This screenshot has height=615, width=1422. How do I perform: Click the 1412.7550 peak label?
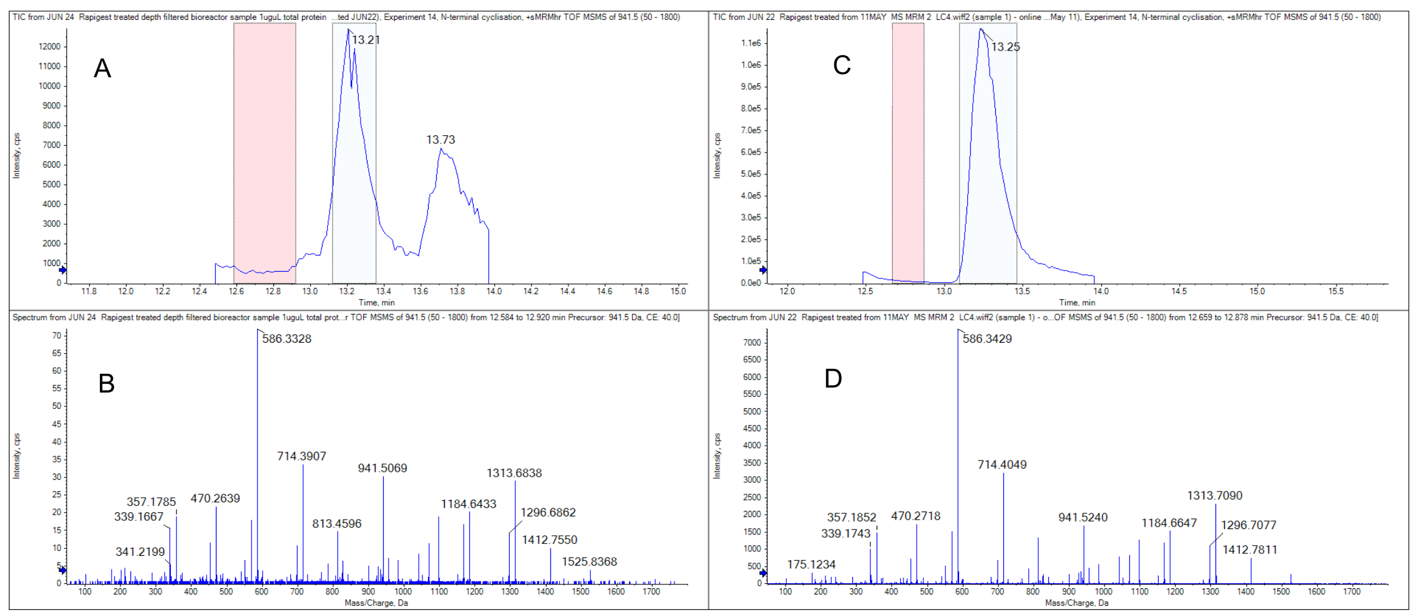(550, 540)
